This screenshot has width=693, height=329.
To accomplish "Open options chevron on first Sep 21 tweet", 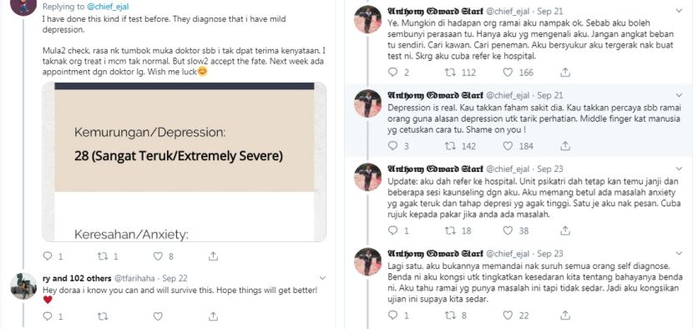I will 679,10.
